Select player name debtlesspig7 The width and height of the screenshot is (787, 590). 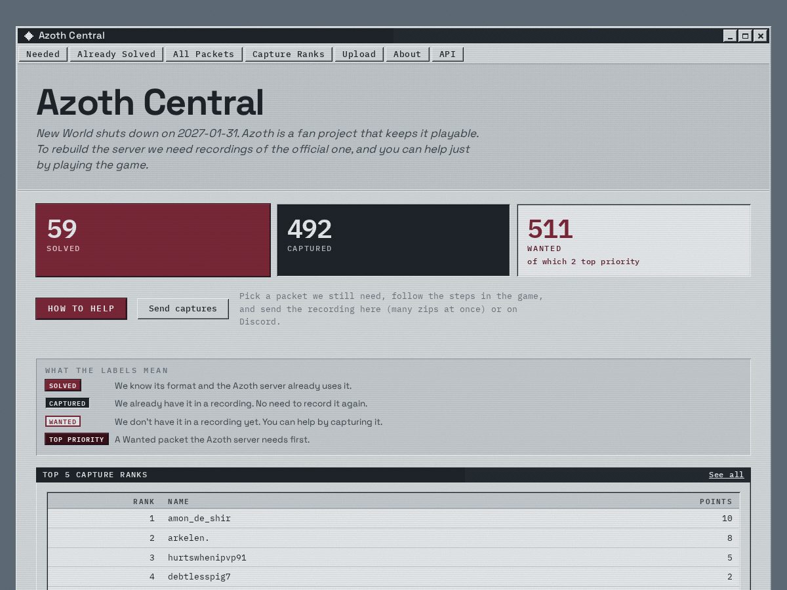click(199, 577)
